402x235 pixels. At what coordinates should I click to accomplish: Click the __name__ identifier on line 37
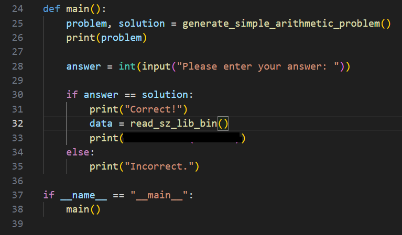click(84, 196)
